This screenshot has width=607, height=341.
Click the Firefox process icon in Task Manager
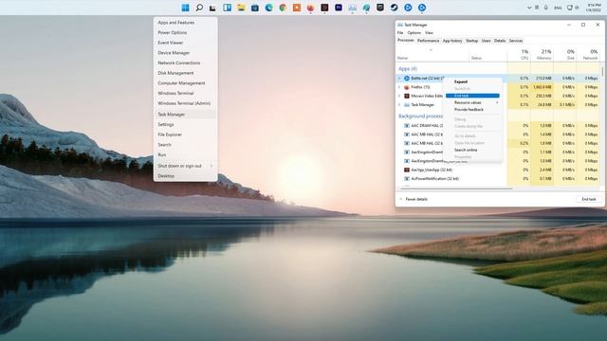407,87
